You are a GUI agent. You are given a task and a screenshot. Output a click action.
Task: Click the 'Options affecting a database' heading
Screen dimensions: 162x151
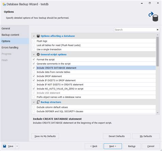click(x=58, y=36)
